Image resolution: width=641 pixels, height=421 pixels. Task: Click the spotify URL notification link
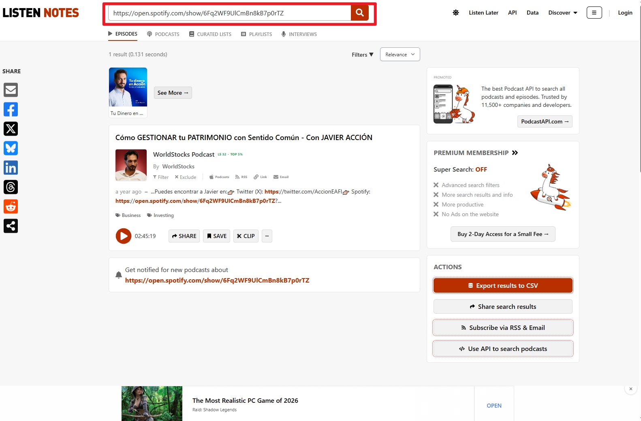[217, 280]
